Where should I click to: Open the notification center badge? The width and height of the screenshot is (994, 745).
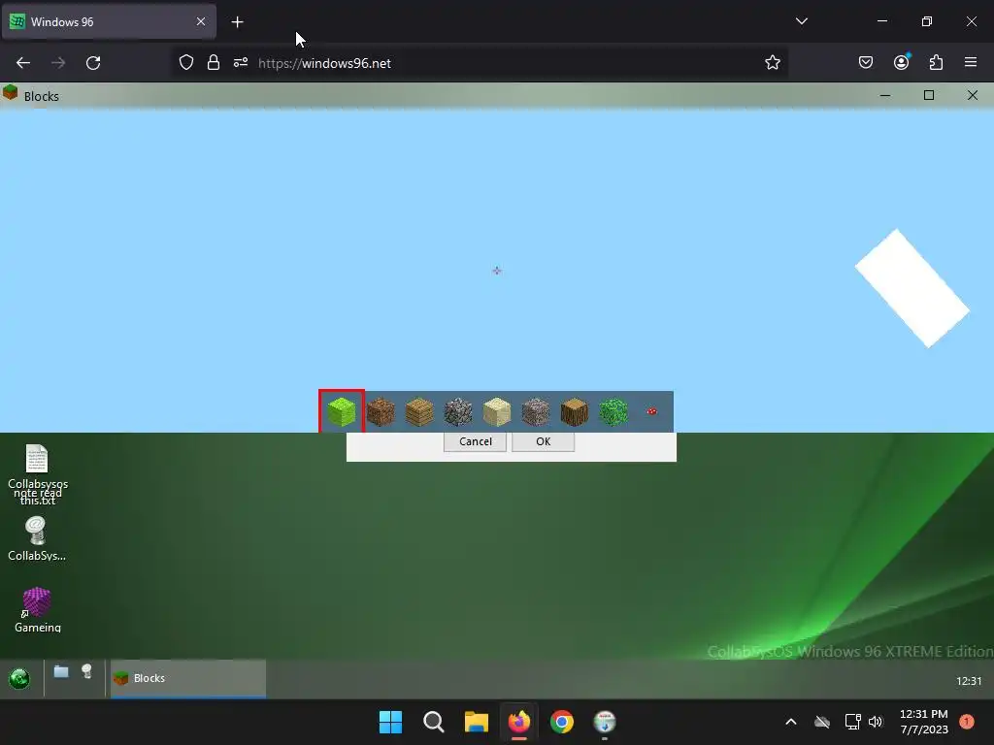967,722
